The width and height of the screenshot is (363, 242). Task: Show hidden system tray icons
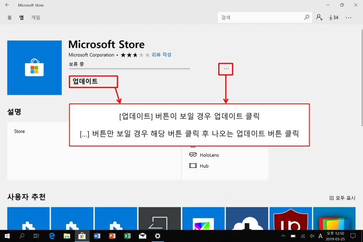point(283,236)
